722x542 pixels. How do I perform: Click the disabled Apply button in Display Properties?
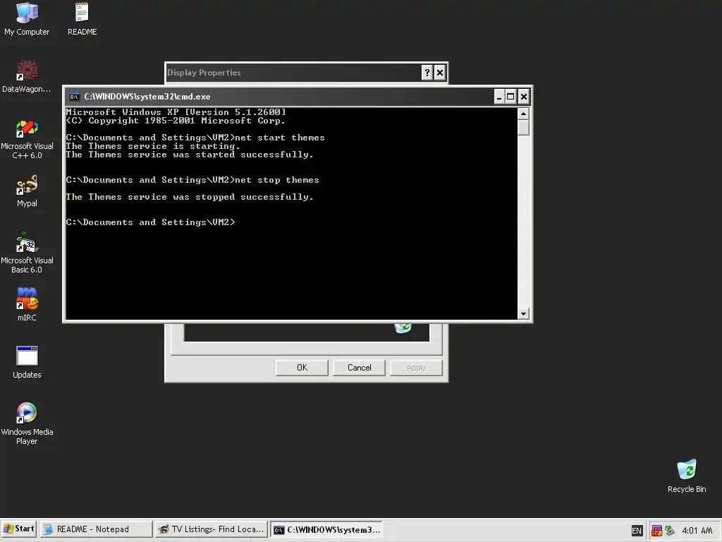(x=416, y=367)
